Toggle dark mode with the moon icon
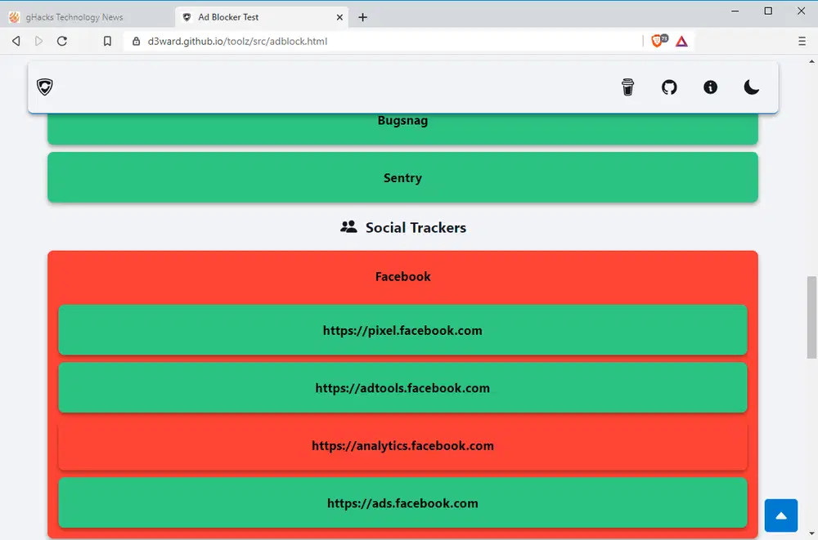The width and height of the screenshot is (818, 540). (x=751, y=87)
